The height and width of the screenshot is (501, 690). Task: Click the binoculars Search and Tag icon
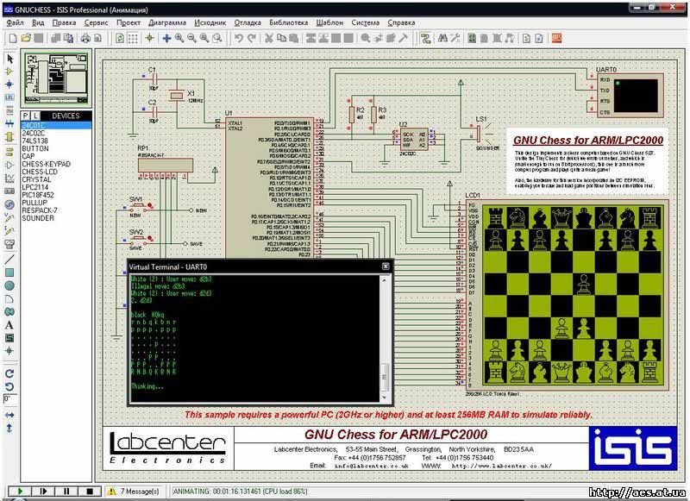pos(442,38)
